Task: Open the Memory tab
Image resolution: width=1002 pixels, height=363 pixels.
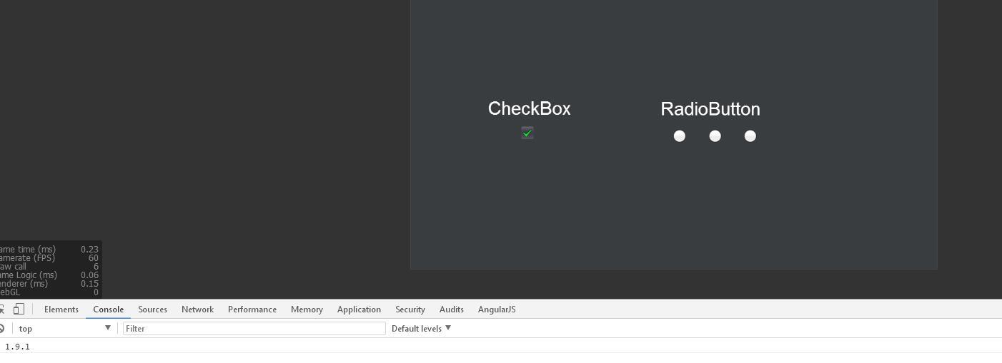Action: point(307,310)
